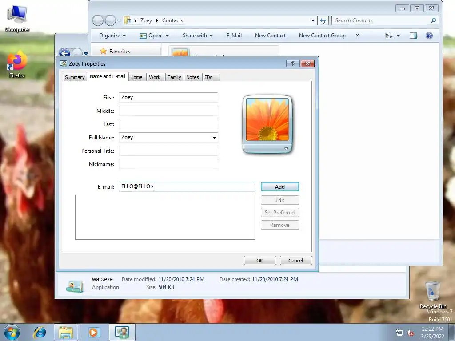The width and height of the screenshot is (455, 341).
Task: Open the Home tab
Action: coord(136,77)
